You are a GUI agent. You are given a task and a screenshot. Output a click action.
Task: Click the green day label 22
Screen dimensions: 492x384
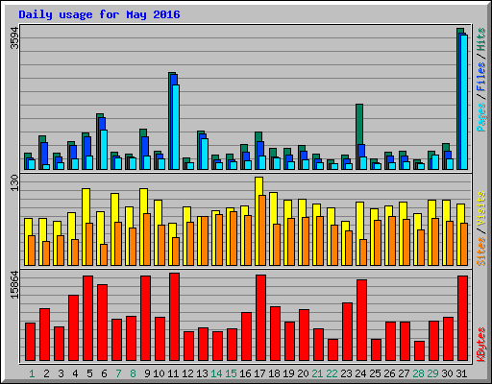coord(332,373)
